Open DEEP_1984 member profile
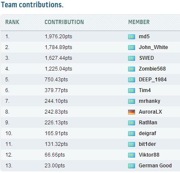The image size is (180, 173). 153,80
